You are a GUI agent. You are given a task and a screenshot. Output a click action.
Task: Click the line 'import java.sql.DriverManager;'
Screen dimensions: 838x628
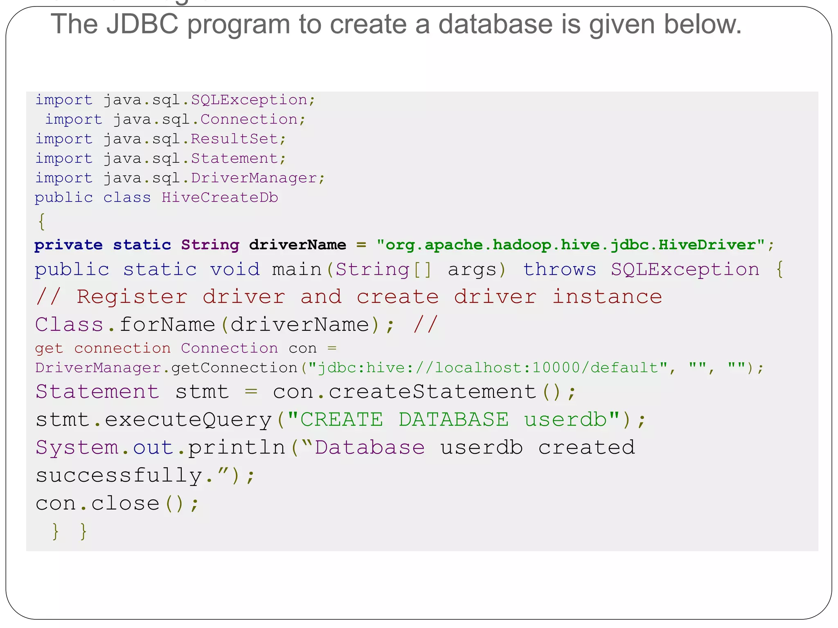point(180,178)
